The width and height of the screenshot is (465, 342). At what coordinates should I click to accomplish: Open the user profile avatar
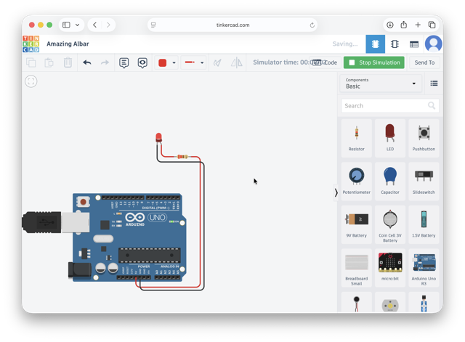pyautogui.click(x=433, y=44)
